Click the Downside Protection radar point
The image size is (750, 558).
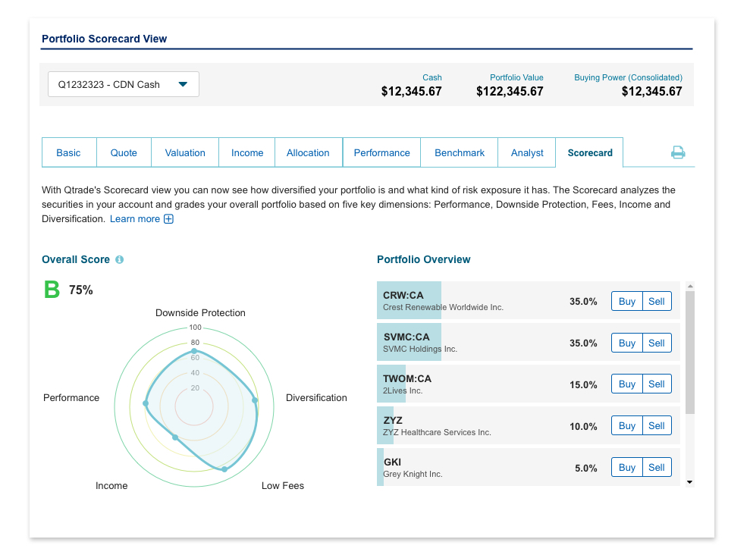coord(194,351)
